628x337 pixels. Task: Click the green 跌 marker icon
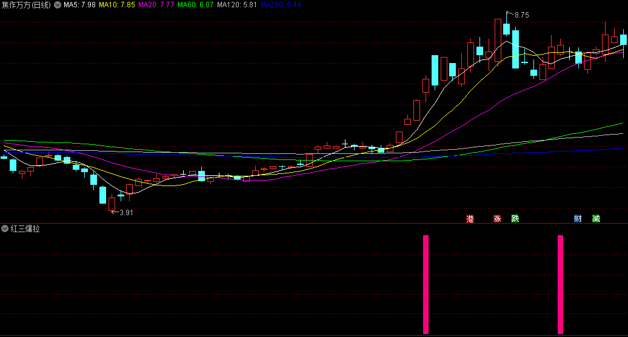point(515,219)
